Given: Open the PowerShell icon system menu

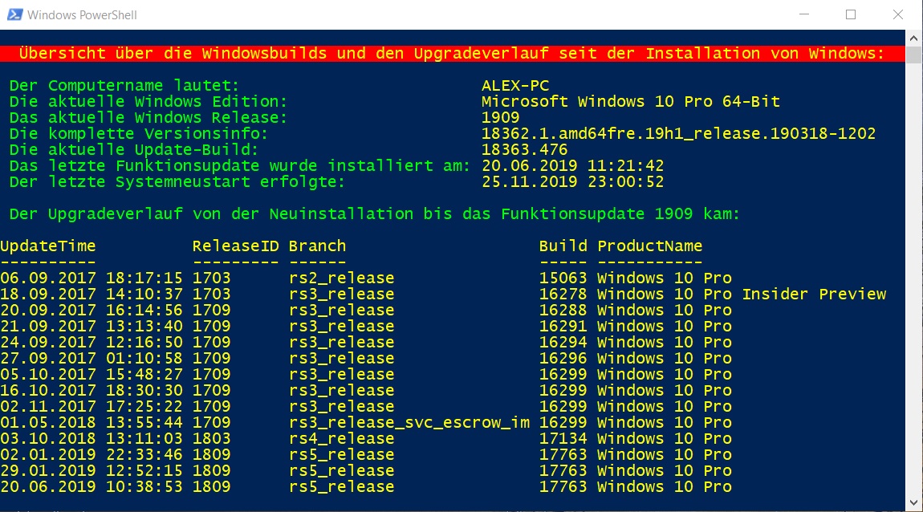Looking at the screenshot, I should (x=14, y=14).
